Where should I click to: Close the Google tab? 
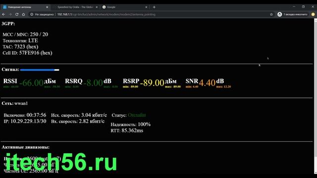[x=146, y=7]
